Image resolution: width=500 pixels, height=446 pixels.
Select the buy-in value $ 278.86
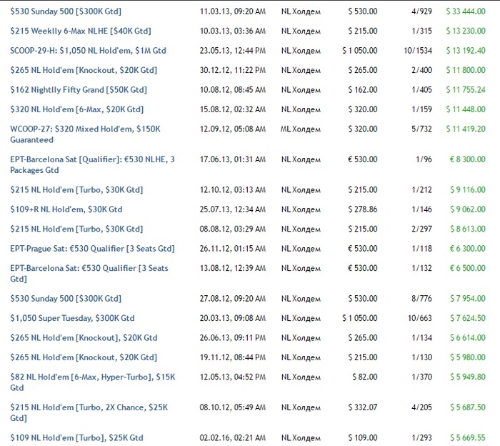click(363, 209)
